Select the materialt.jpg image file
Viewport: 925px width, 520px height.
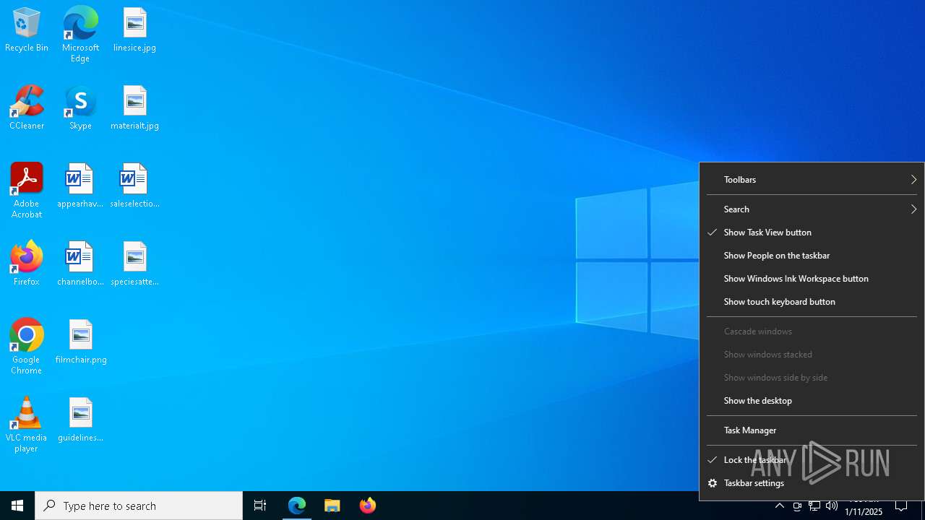[x=134, y=108]
